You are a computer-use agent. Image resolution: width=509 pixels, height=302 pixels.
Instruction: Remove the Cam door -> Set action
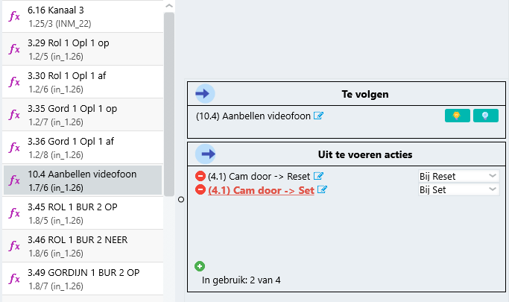200,189
